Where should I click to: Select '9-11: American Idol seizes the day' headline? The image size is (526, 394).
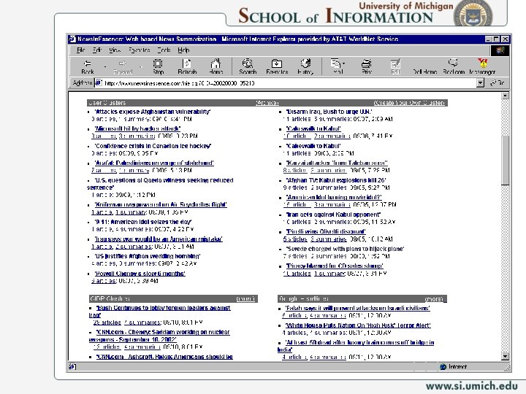tap(143, 222)
